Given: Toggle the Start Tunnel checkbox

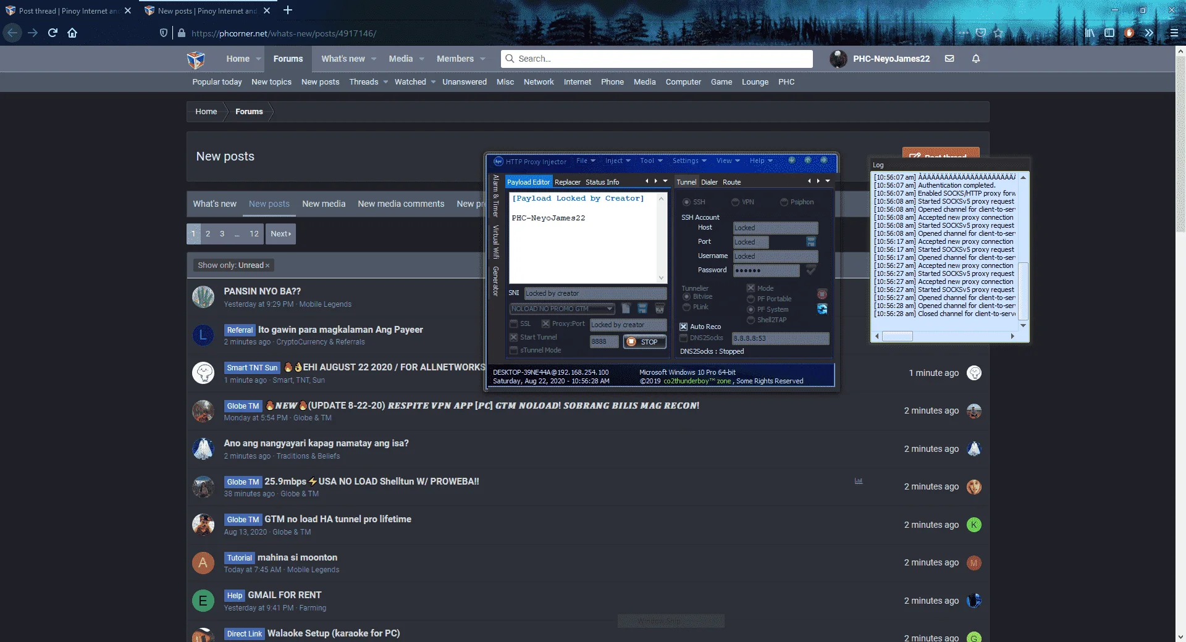Looking at the screenshot, I should [513, 337].
